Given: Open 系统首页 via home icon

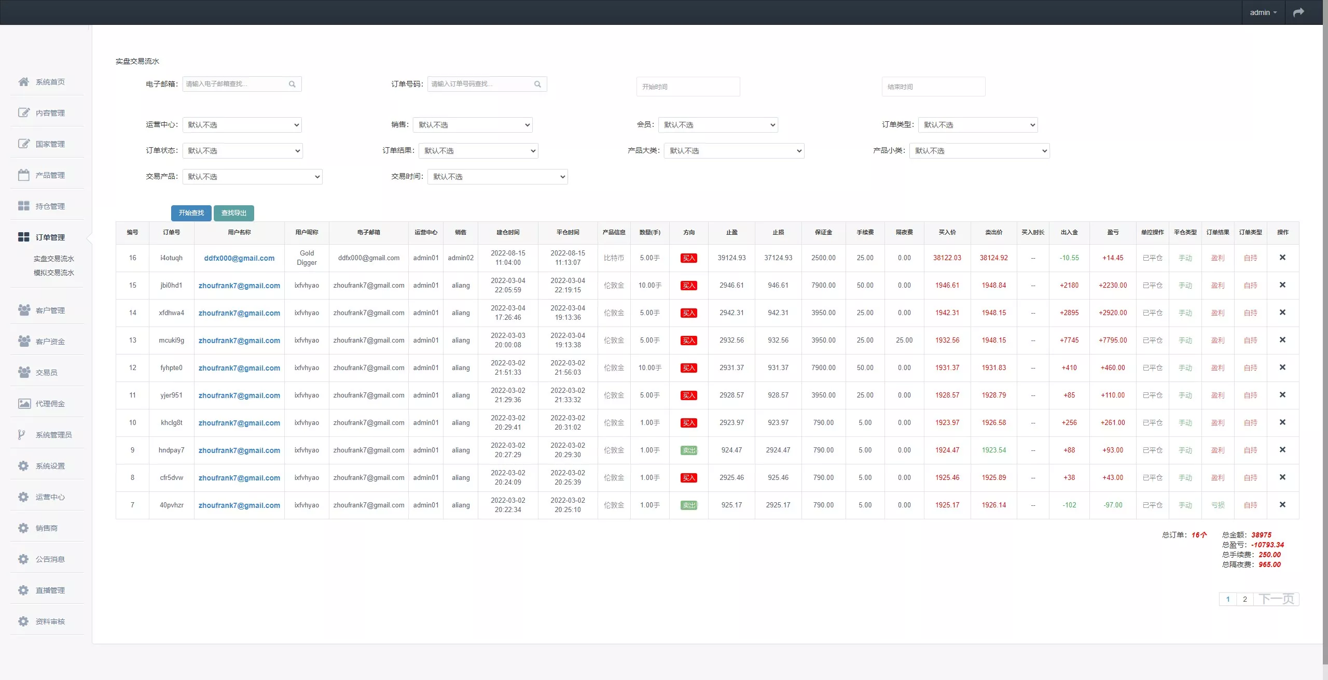Looking at the screenshot, I should click(24, 82).
